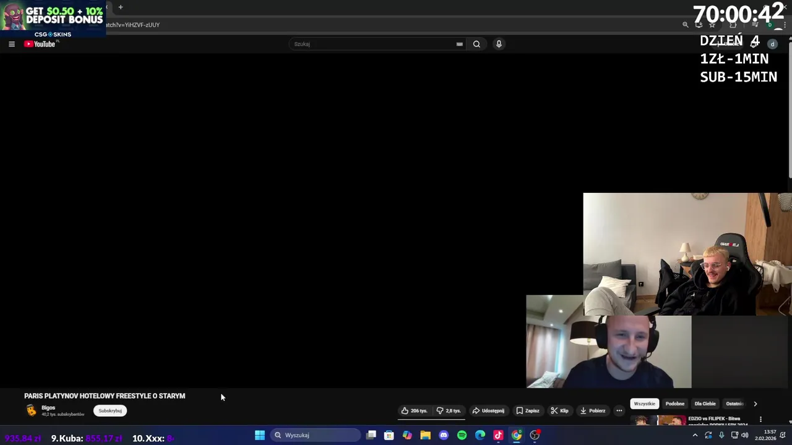Open Spotify from the taskbar
The width and height of the screenshot is (792, 445).
tap(462, 435)
